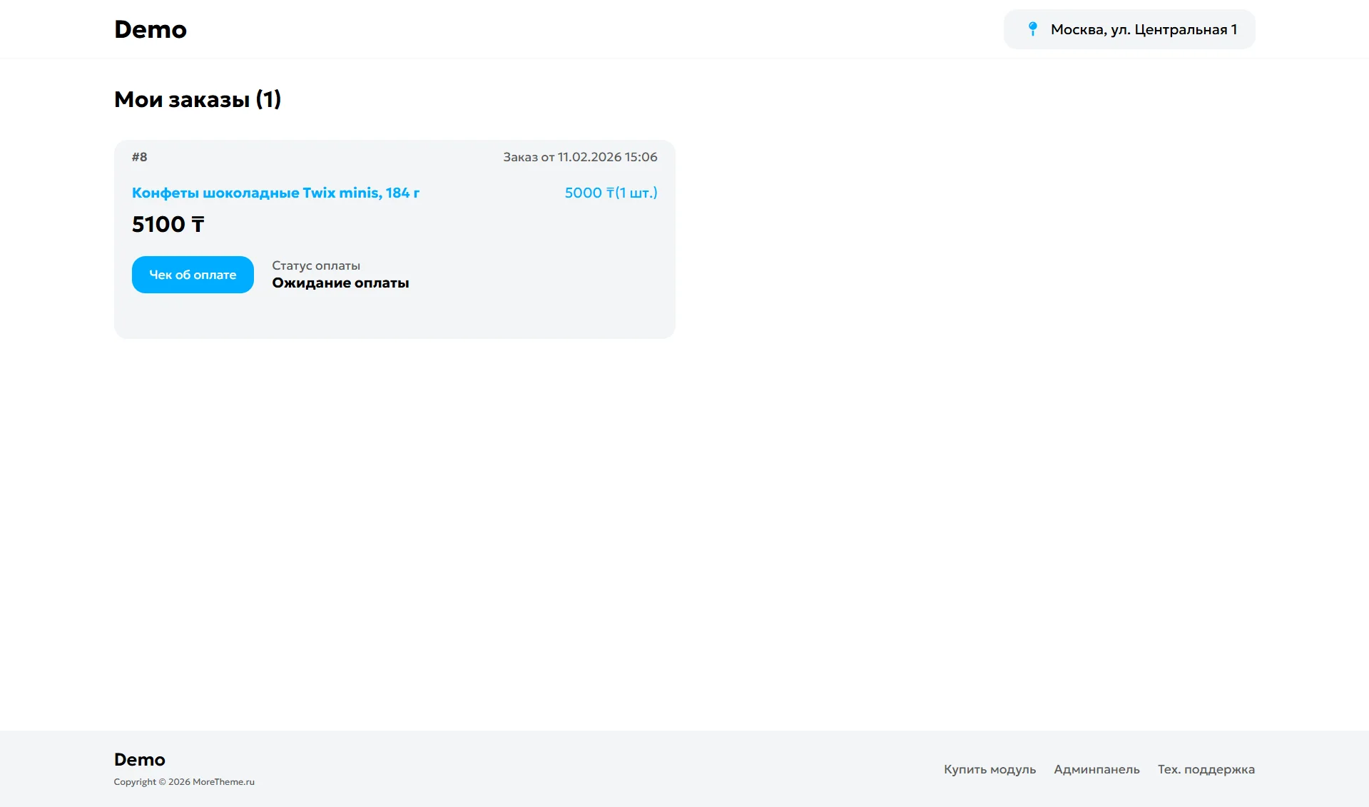Click the ₸ currency symbol of the total

[198, 225]
